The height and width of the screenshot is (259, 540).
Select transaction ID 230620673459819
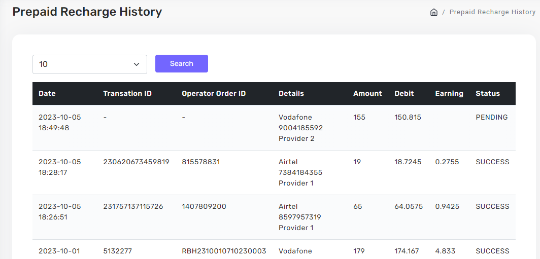[x=136, y=162]
